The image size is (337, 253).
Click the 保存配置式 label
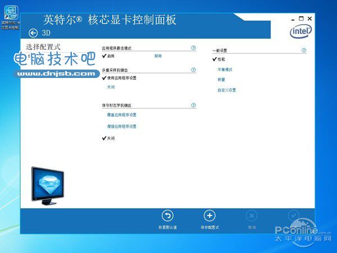pos(210,227)
